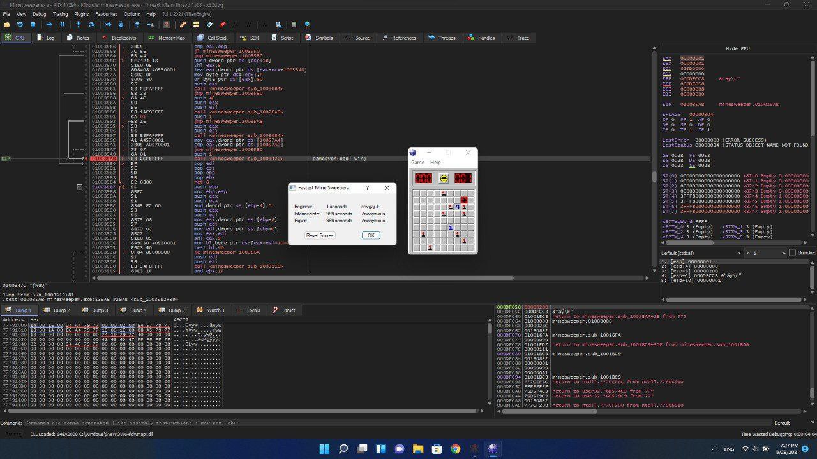817x459 pixels.
Task: Click the notification badge showing 5
Action: pyautogui.click(x=806, y=449)
